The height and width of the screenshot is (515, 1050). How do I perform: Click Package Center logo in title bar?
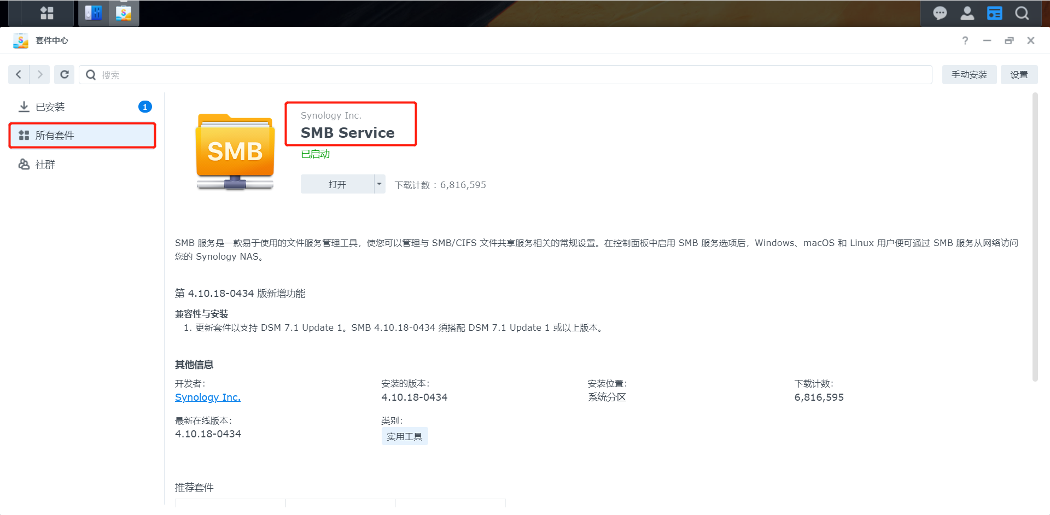coord(21,40)
